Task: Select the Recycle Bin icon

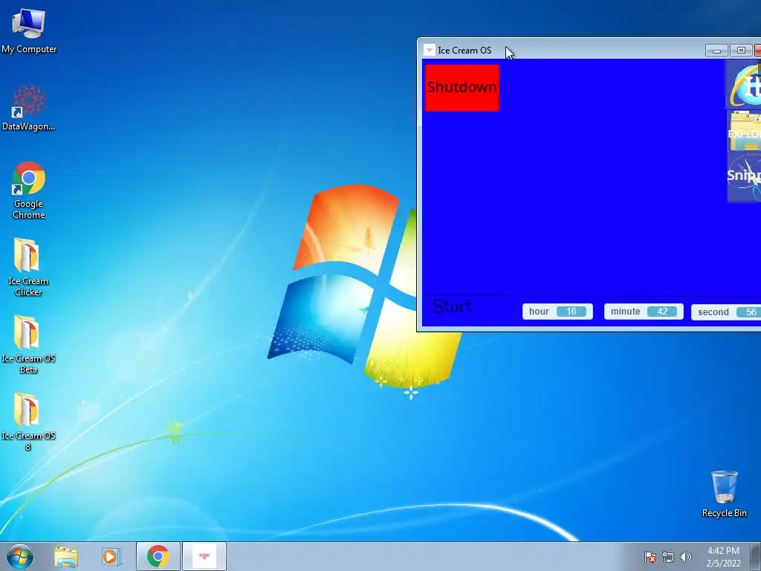Action: tap(724, 494)
